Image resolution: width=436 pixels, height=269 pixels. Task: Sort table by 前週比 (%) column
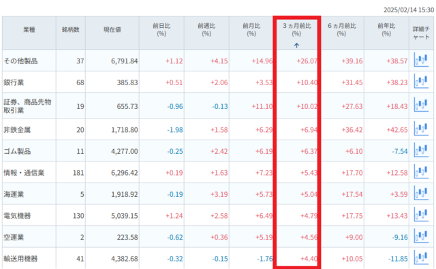(206, 30)
